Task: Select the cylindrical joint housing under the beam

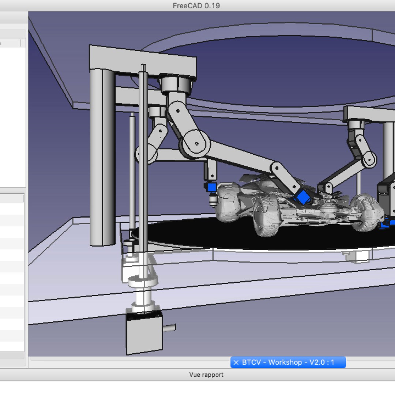Action: pyautogui.click(x=176, y=85)
